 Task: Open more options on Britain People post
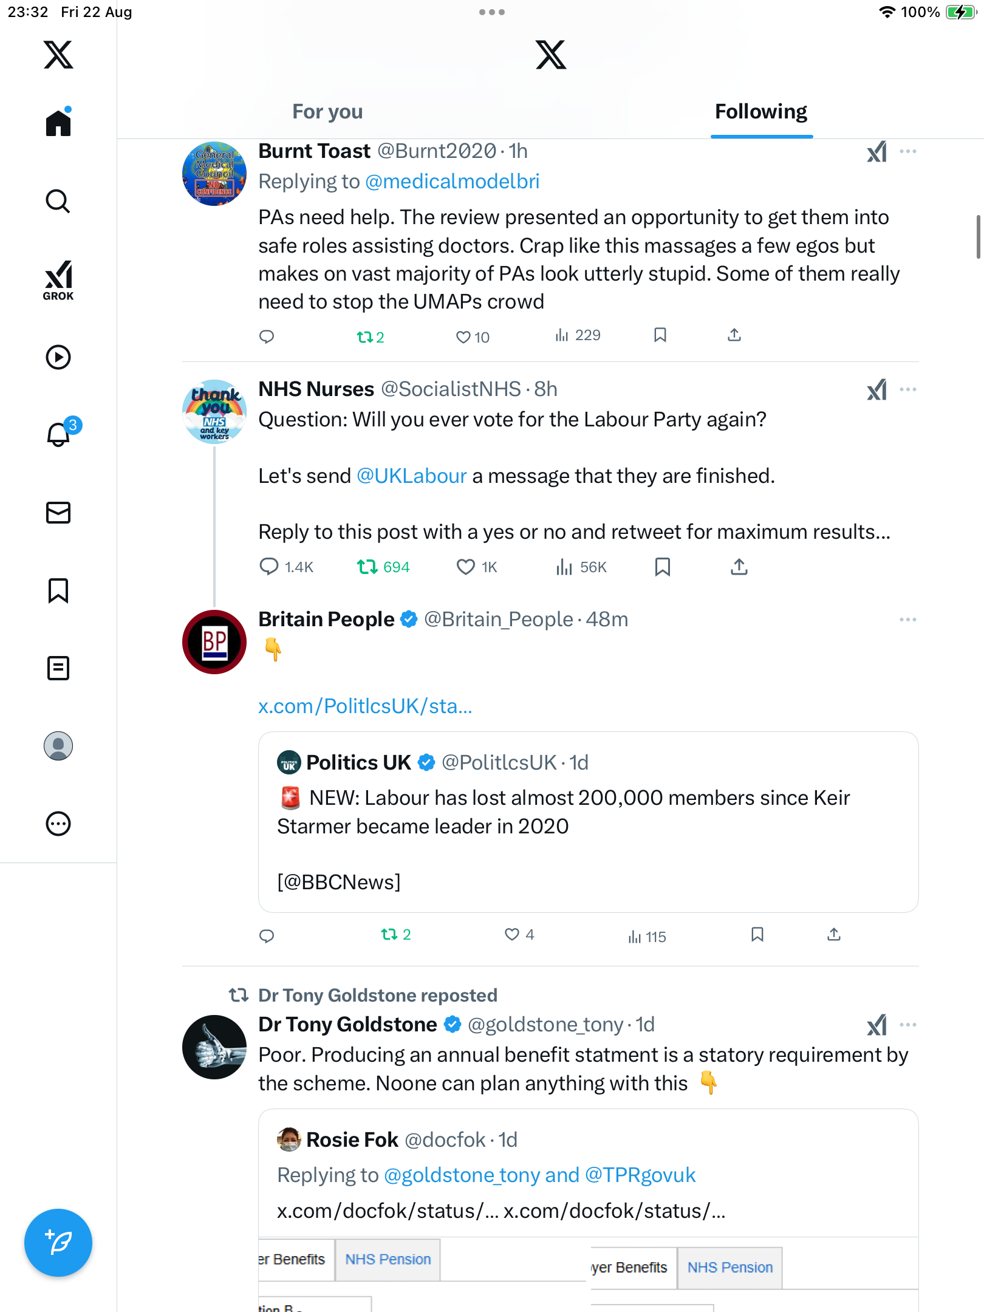click(908, 620)
